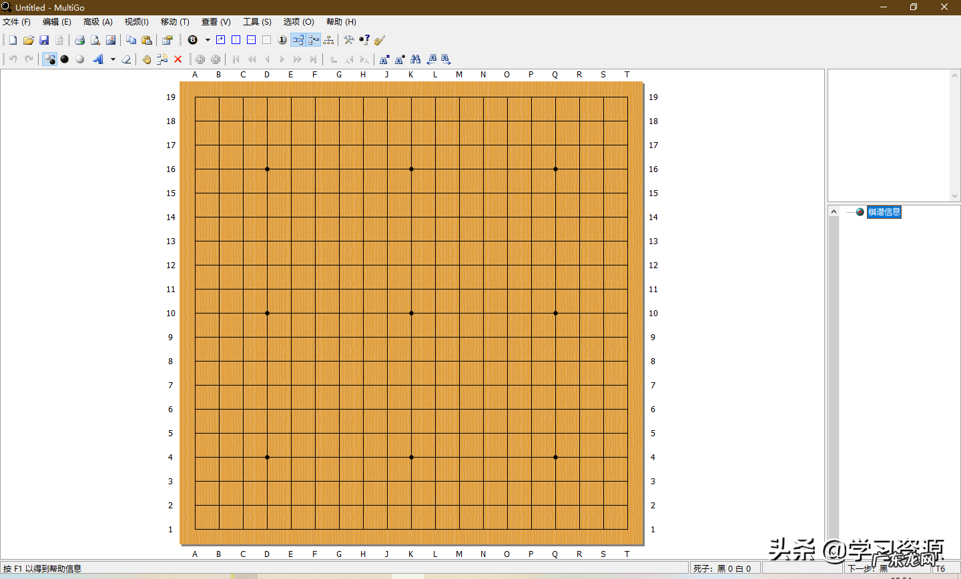Image resolution: width=961 pixels, height=579 pixels.
Task: Select the 棋谱信息 node in the tree
Action: click(884, 211)
